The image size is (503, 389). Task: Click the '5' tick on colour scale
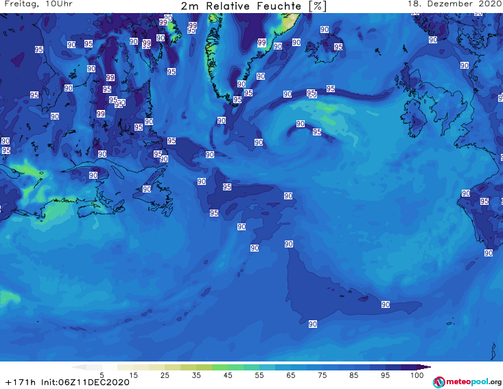click(102, 375)
